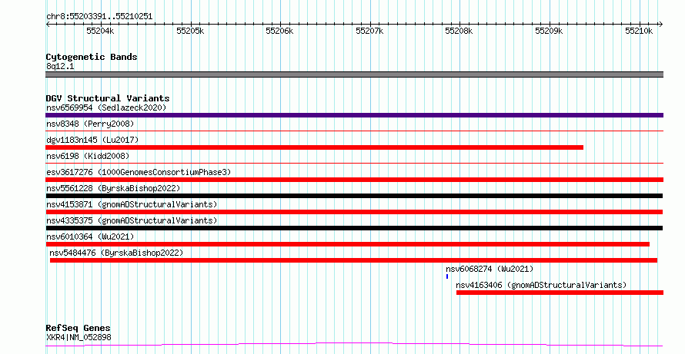Click the chr8:55203391..55210251 coordinate label
685x354 pixels.
(x=99, y=17)
